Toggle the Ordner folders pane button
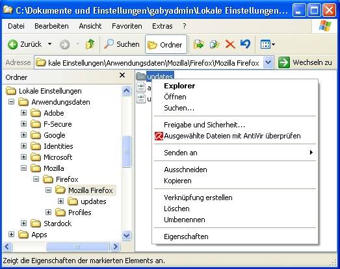The image size is (340, 269). [x=166, y=44]
